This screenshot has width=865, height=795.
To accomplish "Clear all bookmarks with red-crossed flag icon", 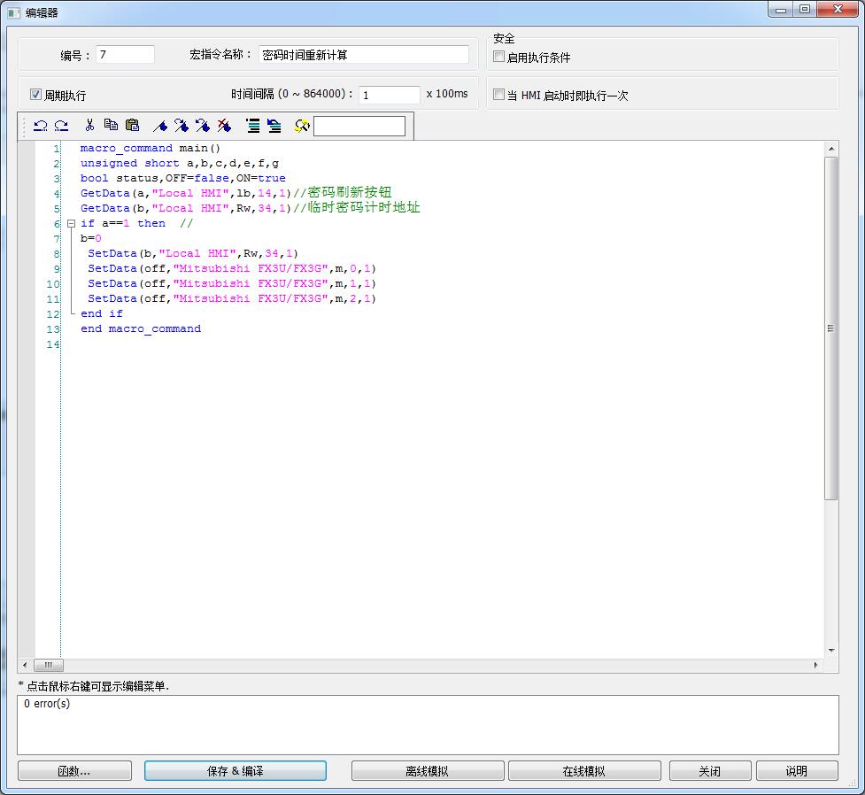I will click(x=224, y=126).
